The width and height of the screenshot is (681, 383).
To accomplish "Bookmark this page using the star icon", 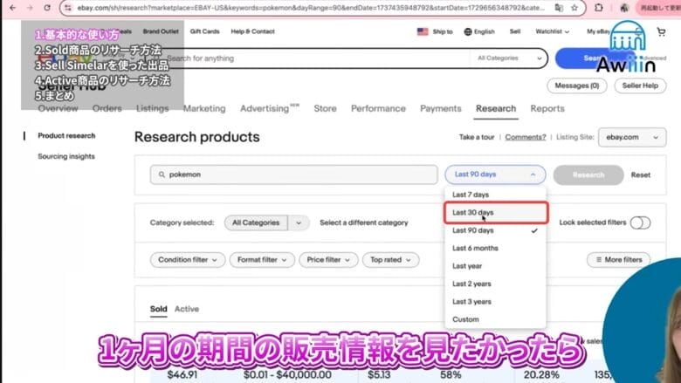I will point(574,8).
